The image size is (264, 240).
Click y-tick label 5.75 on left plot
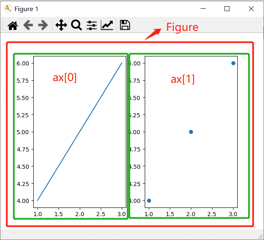click(23, 81)
